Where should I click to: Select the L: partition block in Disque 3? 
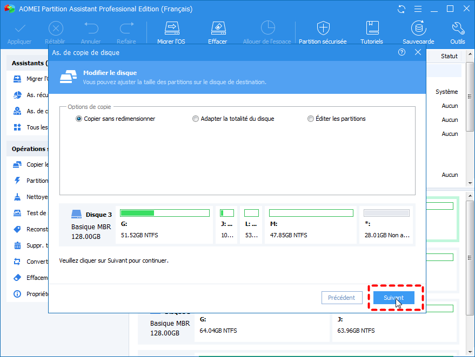[251, 225]
